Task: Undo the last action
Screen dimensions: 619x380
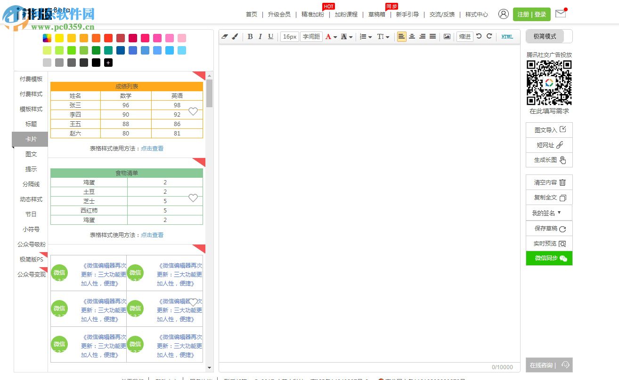Action: (x=479, y=37)
